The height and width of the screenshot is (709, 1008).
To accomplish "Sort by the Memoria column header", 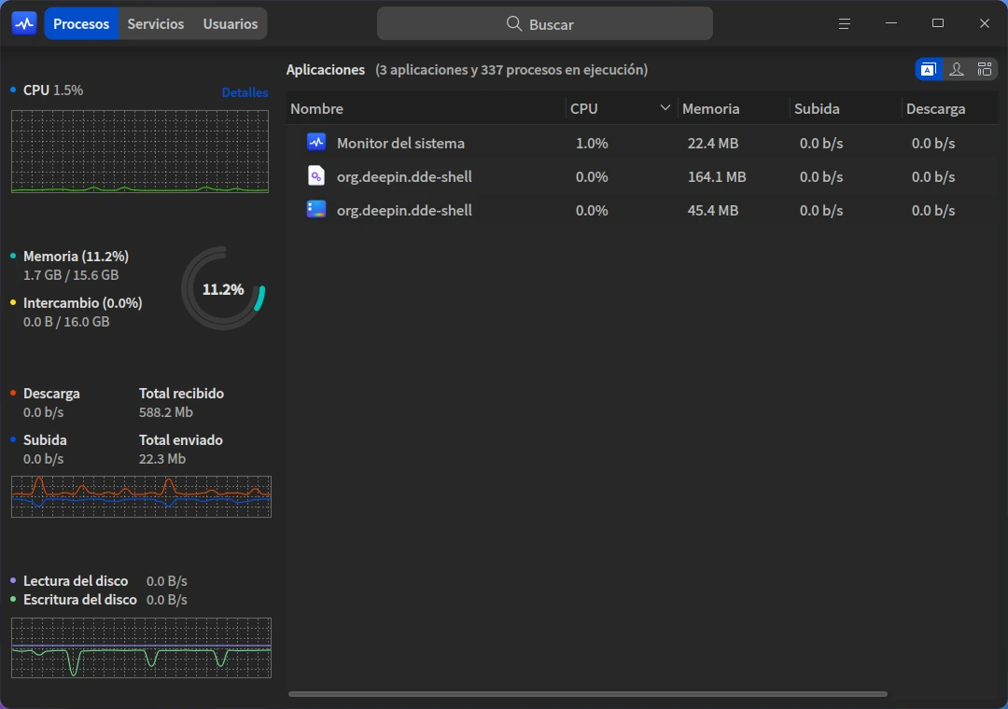I will 734,108.
